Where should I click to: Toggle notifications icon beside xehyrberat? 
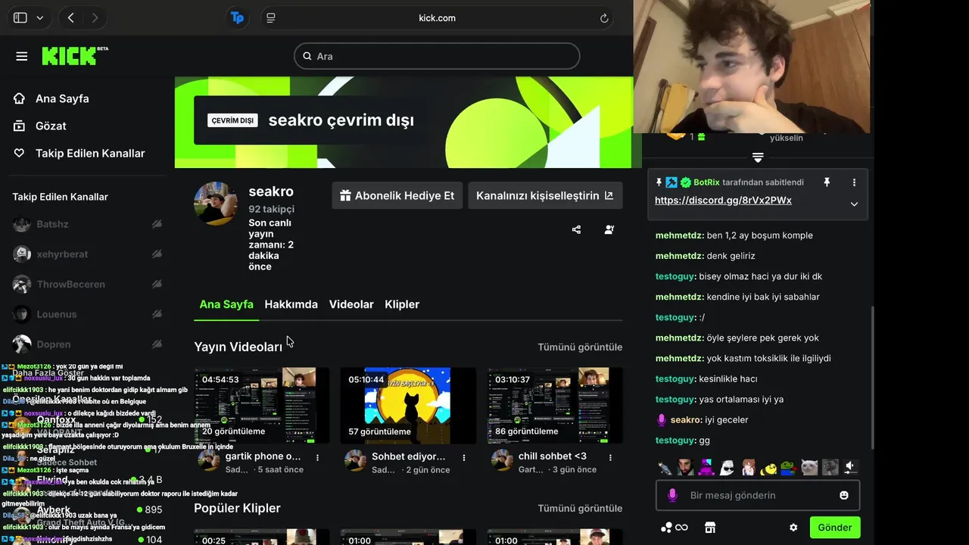[157, 254]
